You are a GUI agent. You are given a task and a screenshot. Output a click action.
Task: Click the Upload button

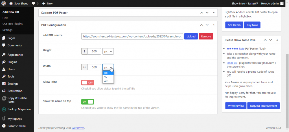(191, 36)
